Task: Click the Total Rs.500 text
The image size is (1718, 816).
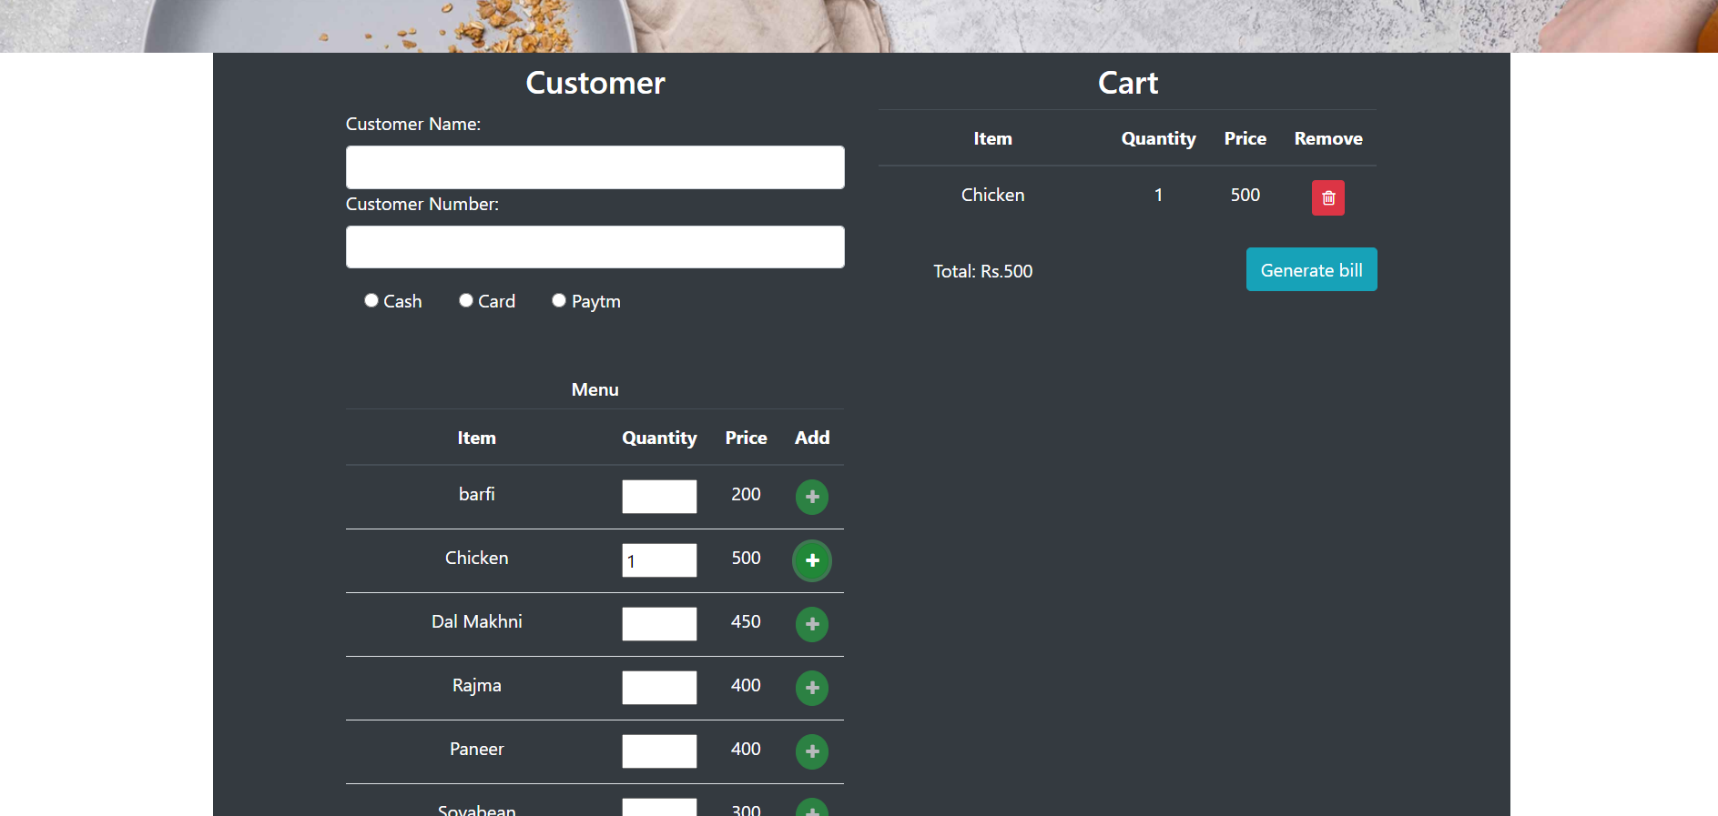Action: 982,271
